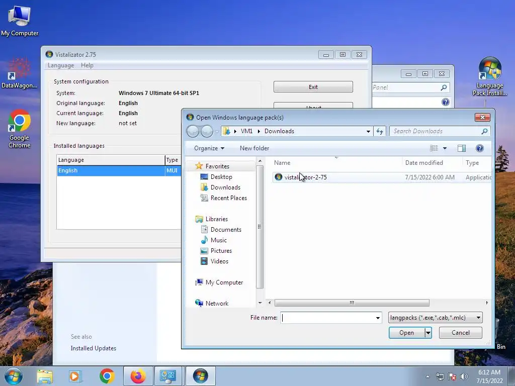Screen dimensions: 515x386
Task: Select Pictures library
Action: pyautogui.click(x=221, y=251)
